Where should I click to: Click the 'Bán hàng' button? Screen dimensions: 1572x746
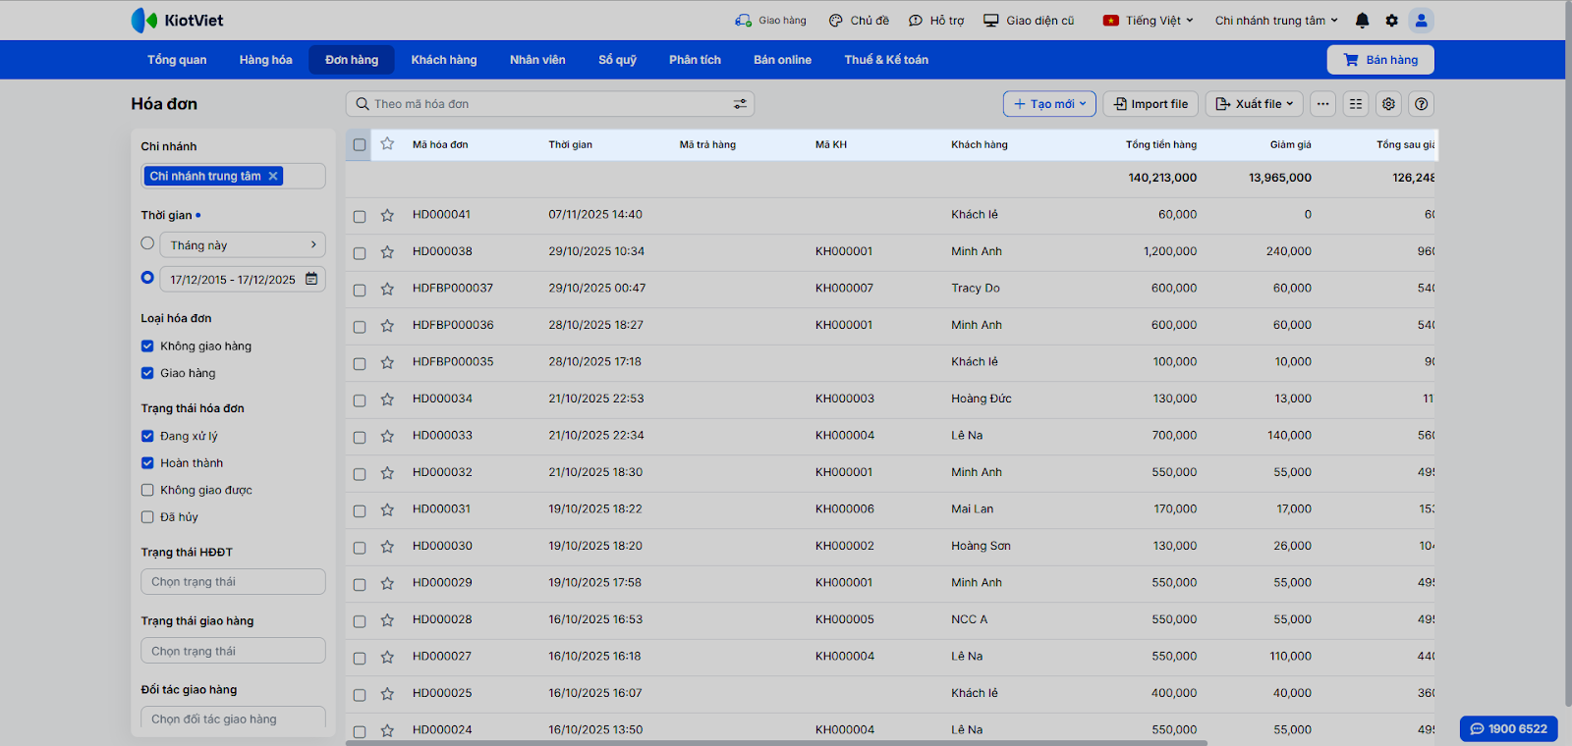1380,60
